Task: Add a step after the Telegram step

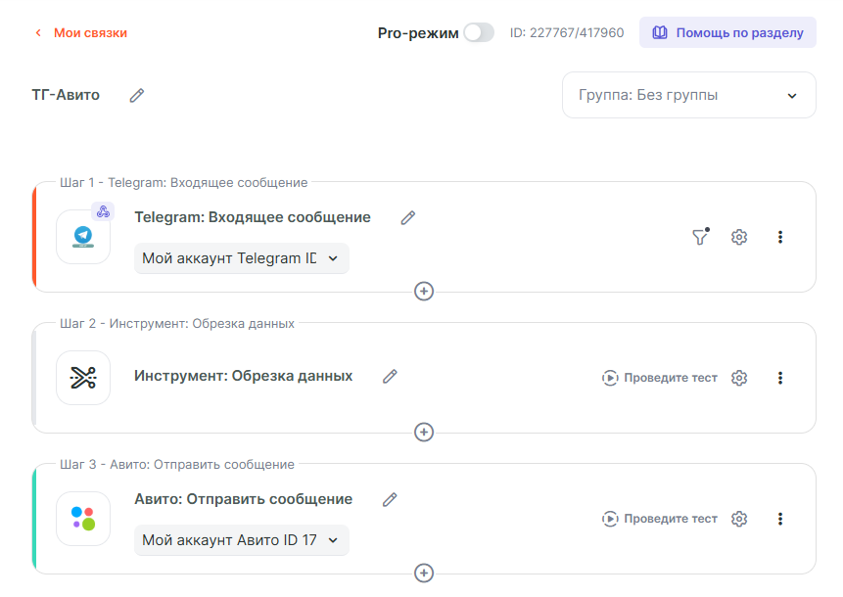Action: [x=424, y=291]
